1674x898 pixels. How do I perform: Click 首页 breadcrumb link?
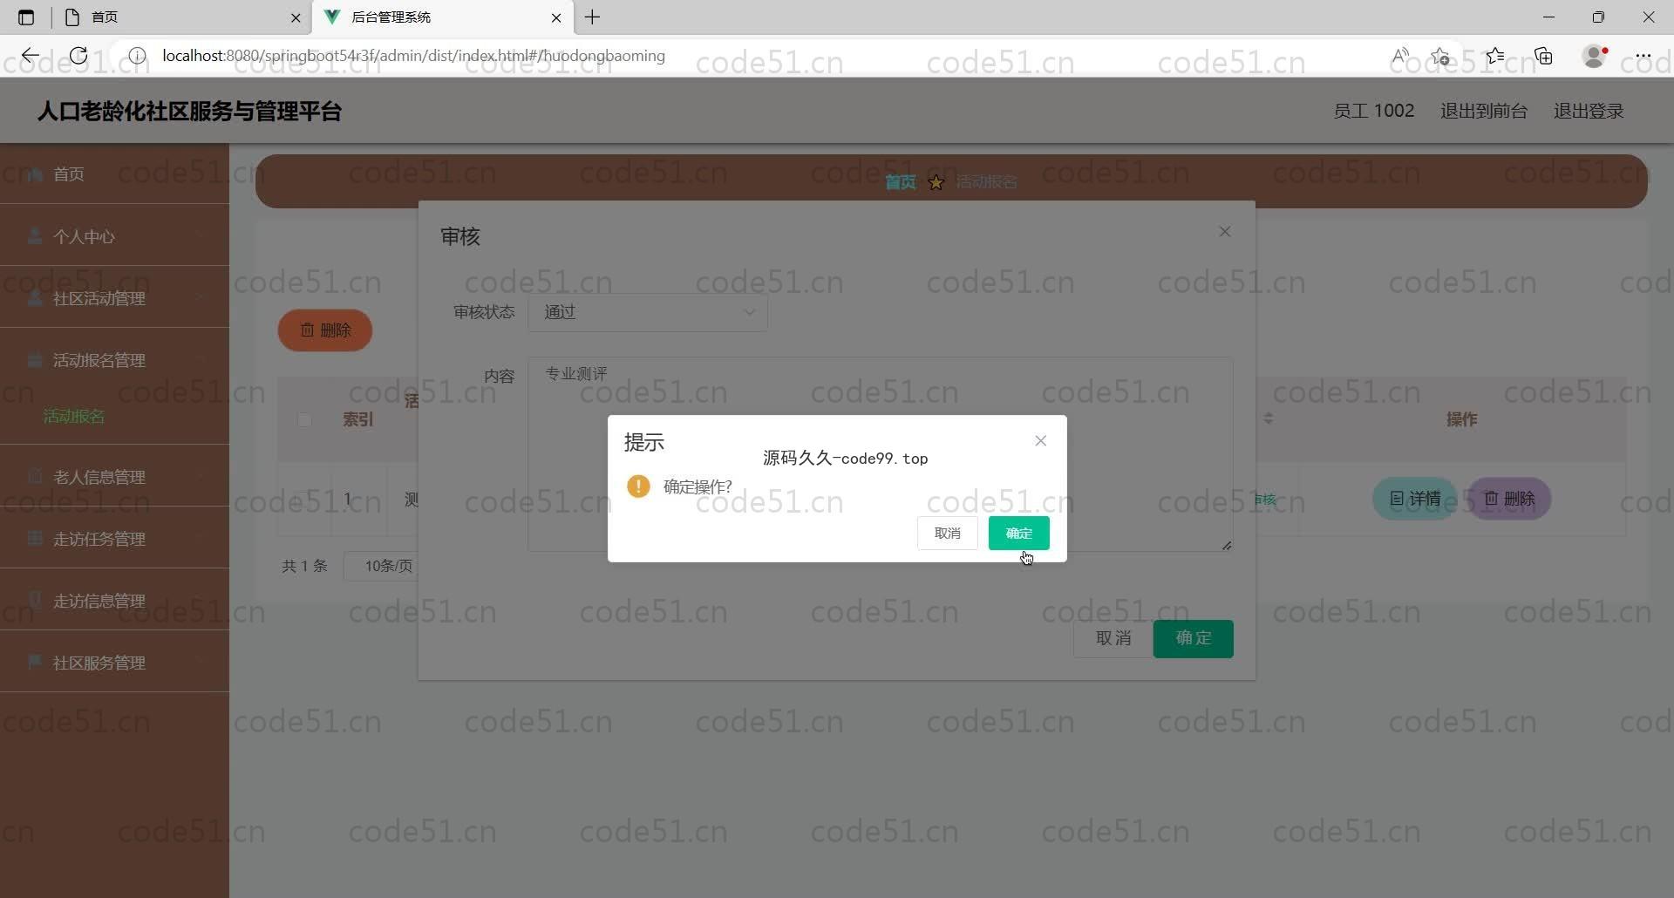(900, 181)
